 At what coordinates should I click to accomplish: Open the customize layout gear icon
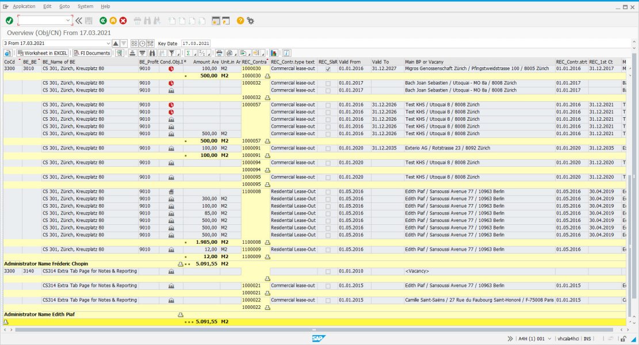tap(250, 20)
